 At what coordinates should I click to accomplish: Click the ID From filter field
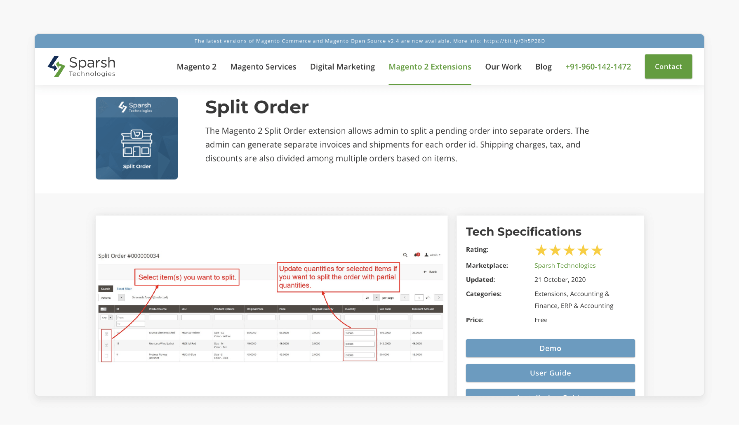coord(130,318)
